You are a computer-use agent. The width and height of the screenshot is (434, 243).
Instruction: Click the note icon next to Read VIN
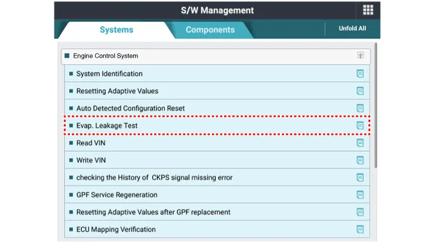pos(360,143)
